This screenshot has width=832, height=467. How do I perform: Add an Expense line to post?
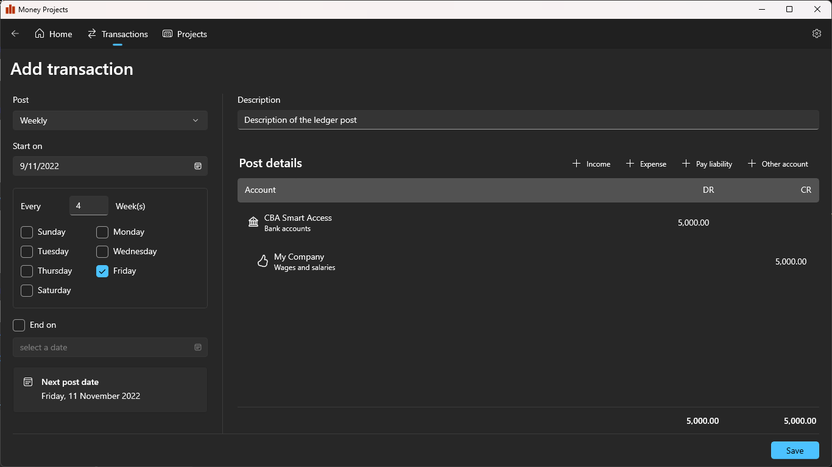pyautogui.click(x=646, y=164)
